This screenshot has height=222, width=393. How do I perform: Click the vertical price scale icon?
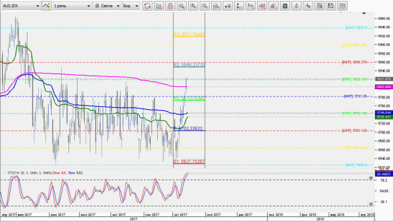click(x=239, y=6)
